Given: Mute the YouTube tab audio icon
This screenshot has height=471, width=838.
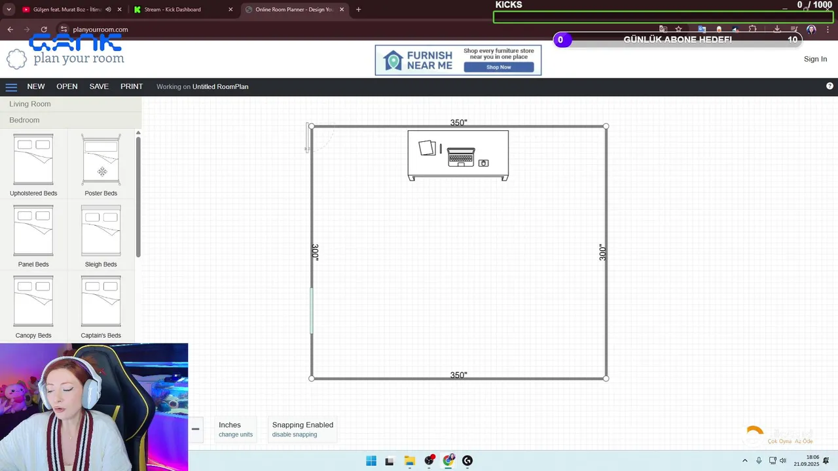Looking at the screenshot, I should point(108,10).
